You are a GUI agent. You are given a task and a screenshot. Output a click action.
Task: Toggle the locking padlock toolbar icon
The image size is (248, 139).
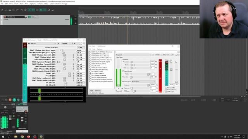[x=53, y=10]
